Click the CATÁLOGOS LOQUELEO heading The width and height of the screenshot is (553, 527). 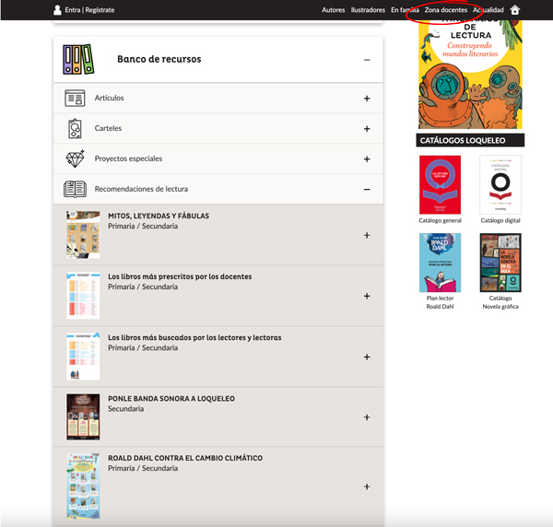tap(463, 140)
